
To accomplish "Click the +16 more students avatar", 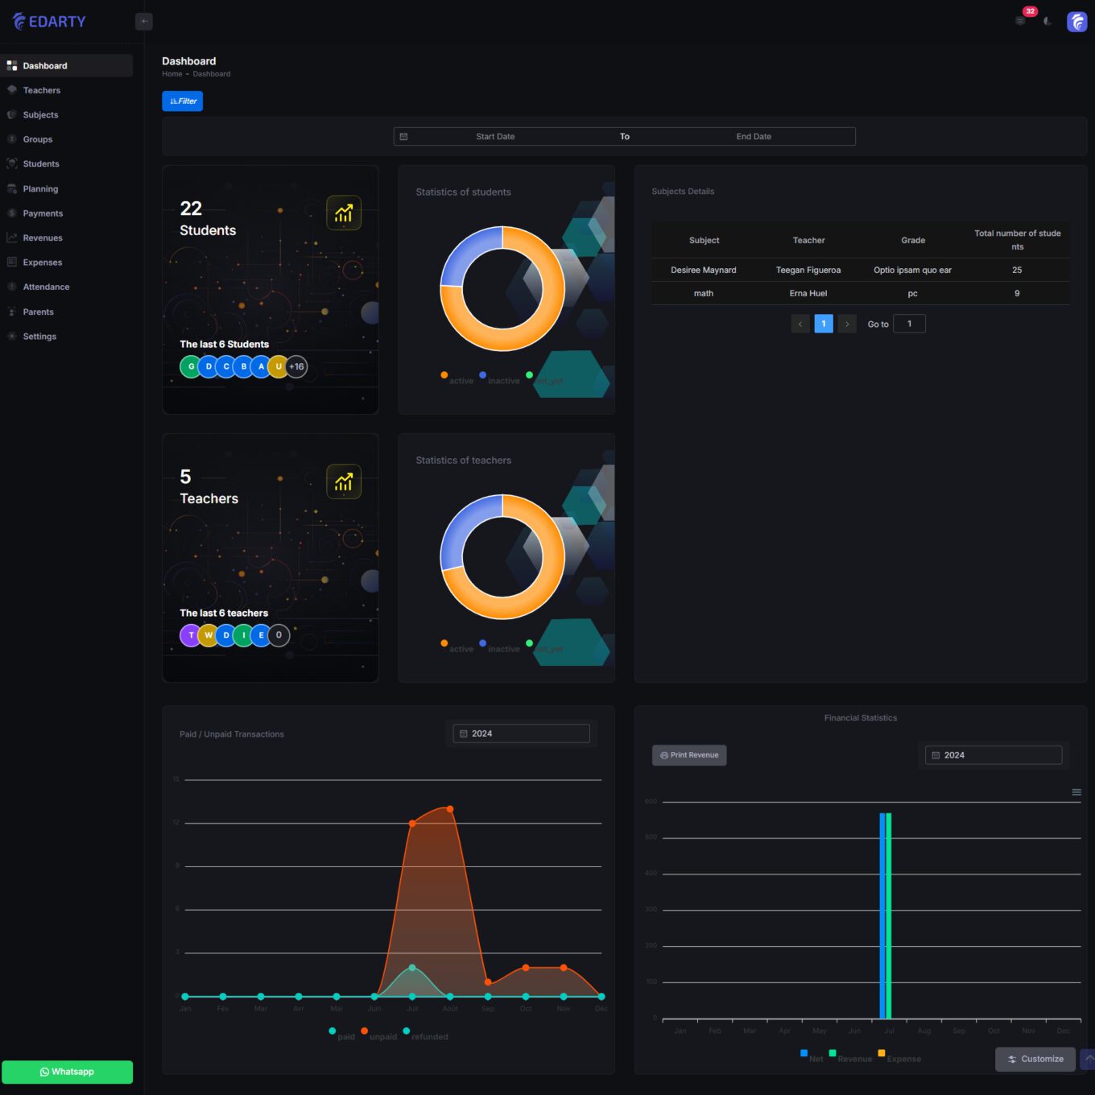I will (296, 366).
